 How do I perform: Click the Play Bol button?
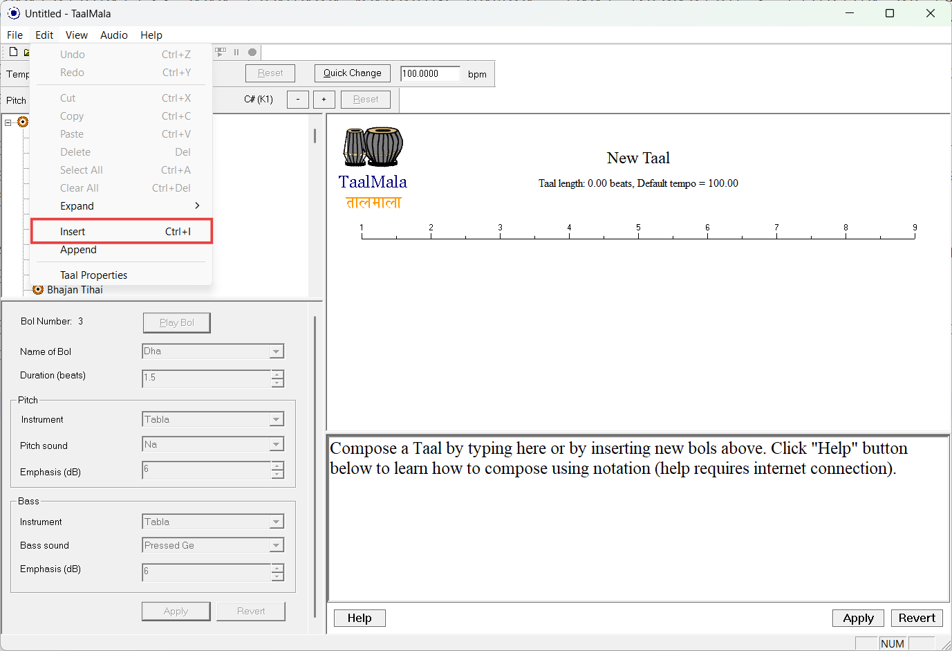[x=177, y=322]
